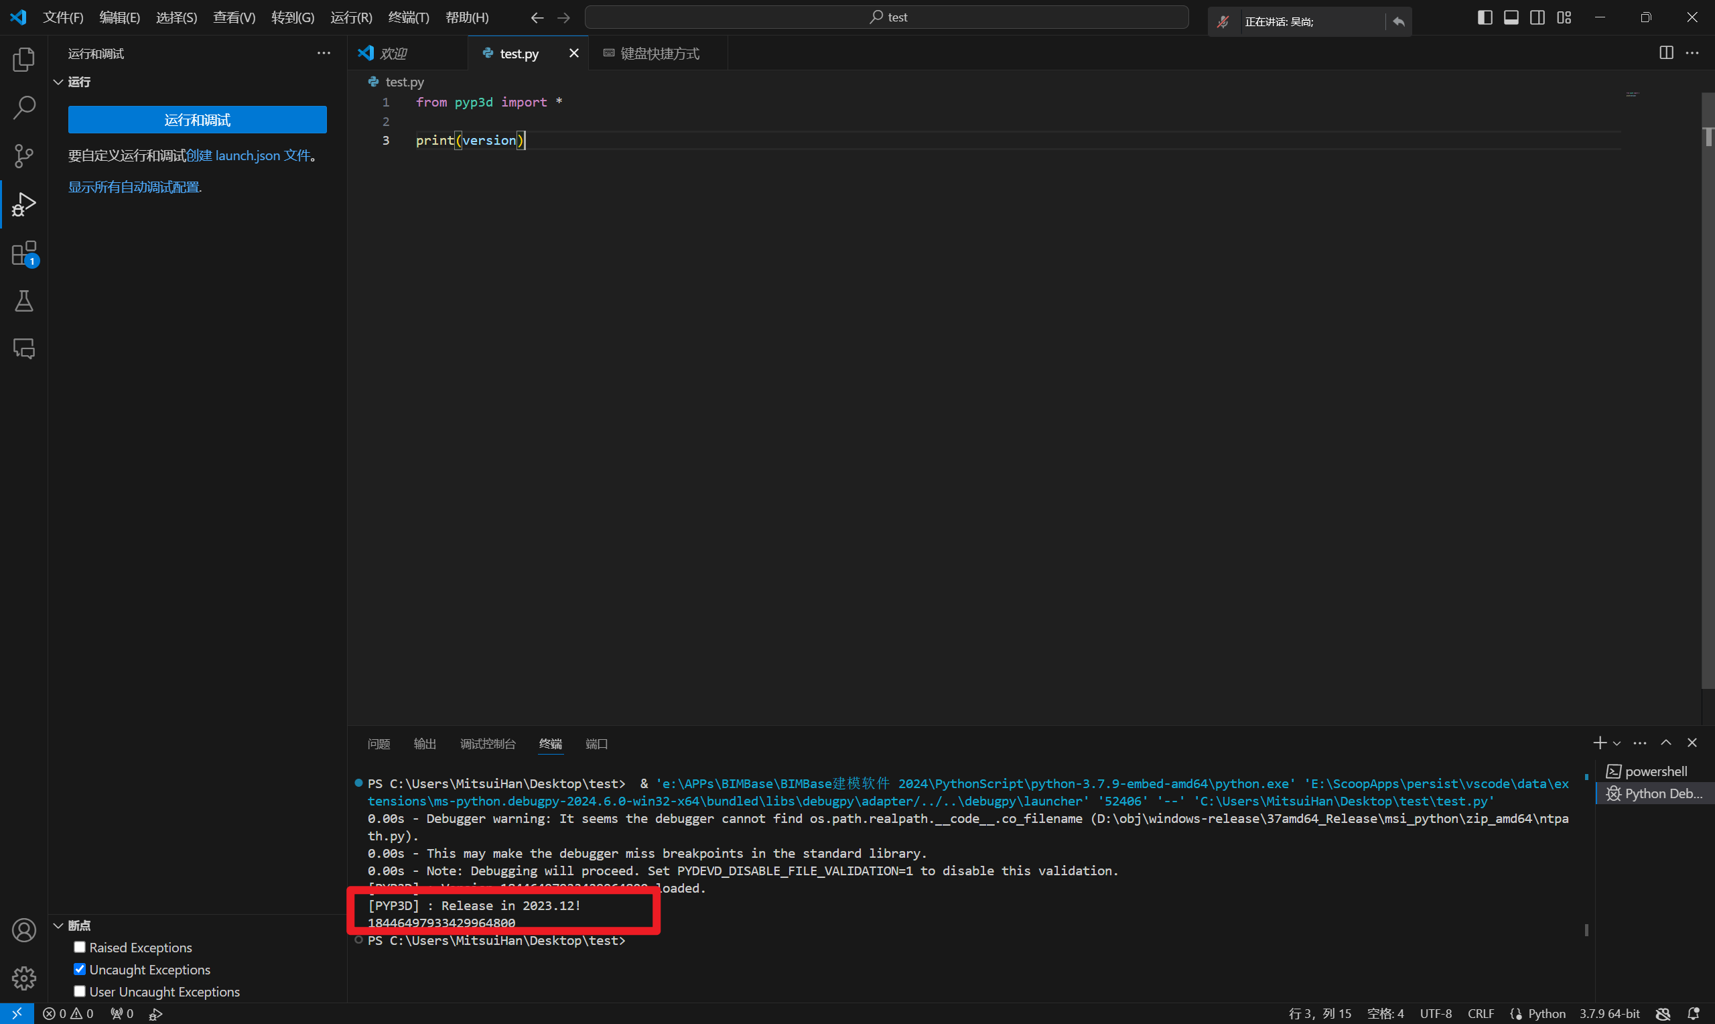Collapse the 断点 breakpoints section
Image resolution: width=1715 pixels, height=1024 pixels.
point(58,926)
